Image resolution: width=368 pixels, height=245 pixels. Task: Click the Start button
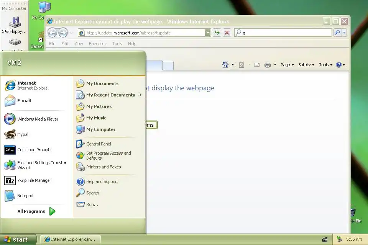coord(18,239)
